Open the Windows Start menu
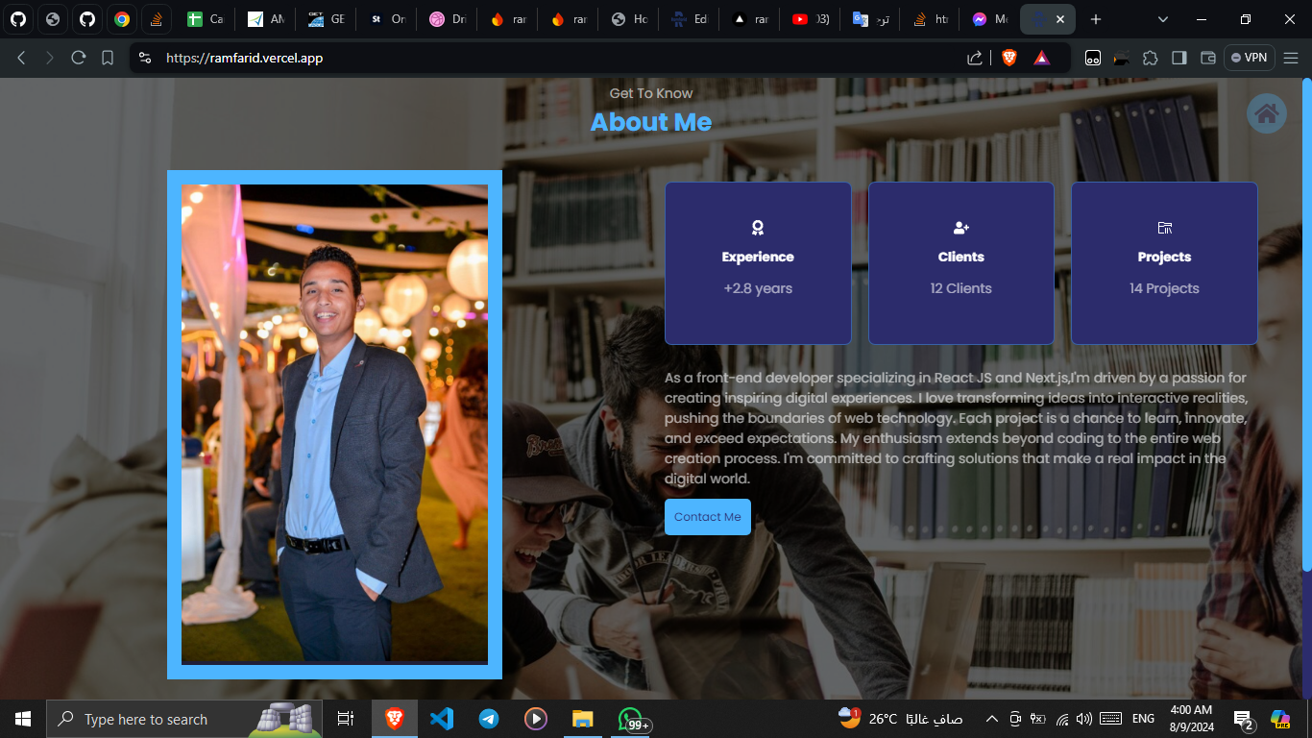The height and width of the screenshot is (738, 1312). click(x=23, y=719)
